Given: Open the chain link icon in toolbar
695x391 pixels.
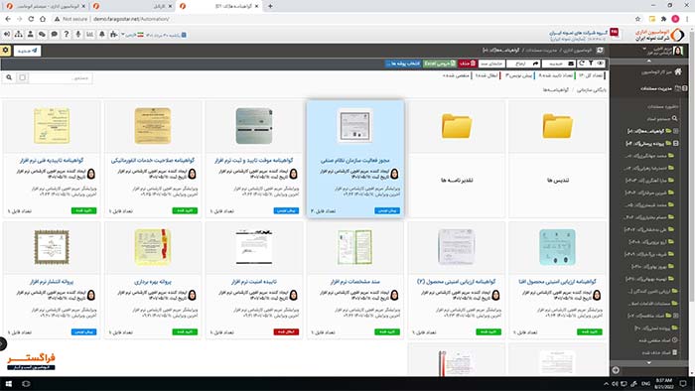Looking at the screenshot, I should point(42,34).
